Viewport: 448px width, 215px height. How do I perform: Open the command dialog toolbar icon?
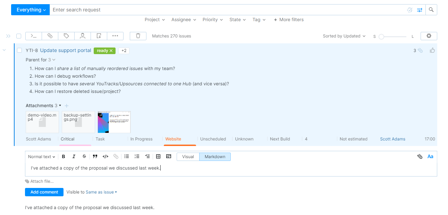[33, 36]
